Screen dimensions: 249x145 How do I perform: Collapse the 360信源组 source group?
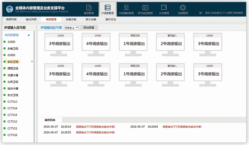tap(29, 35)
